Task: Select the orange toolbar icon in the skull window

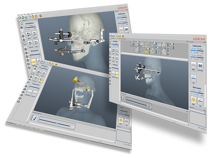Action: (x=41, y=16)
